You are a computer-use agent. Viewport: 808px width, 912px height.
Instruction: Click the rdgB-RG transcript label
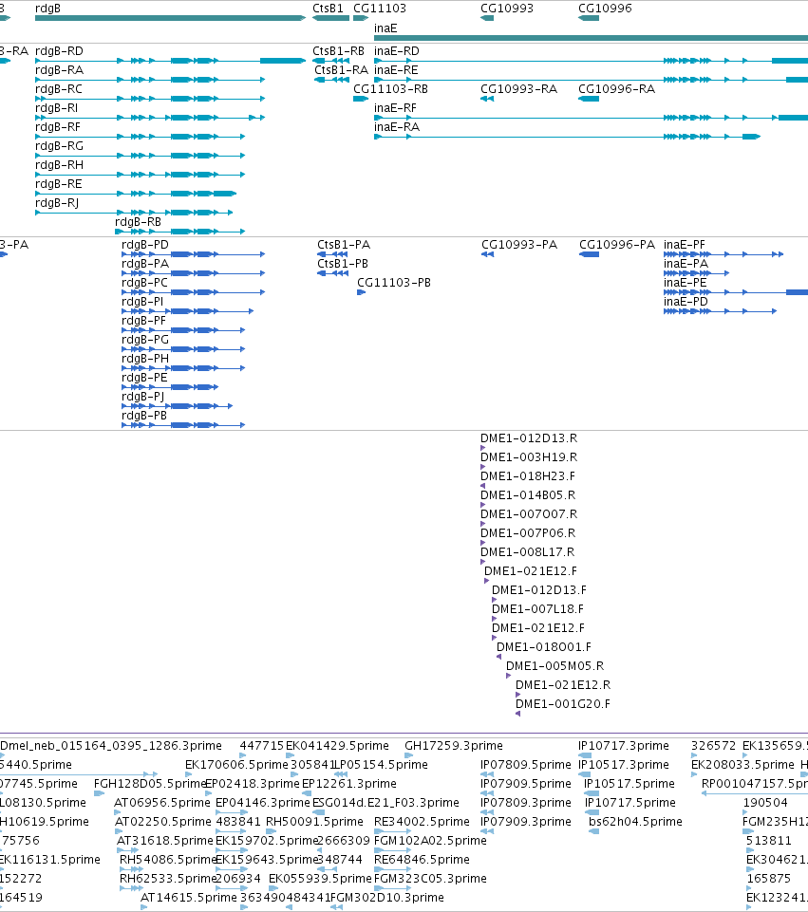pos(59,146)
